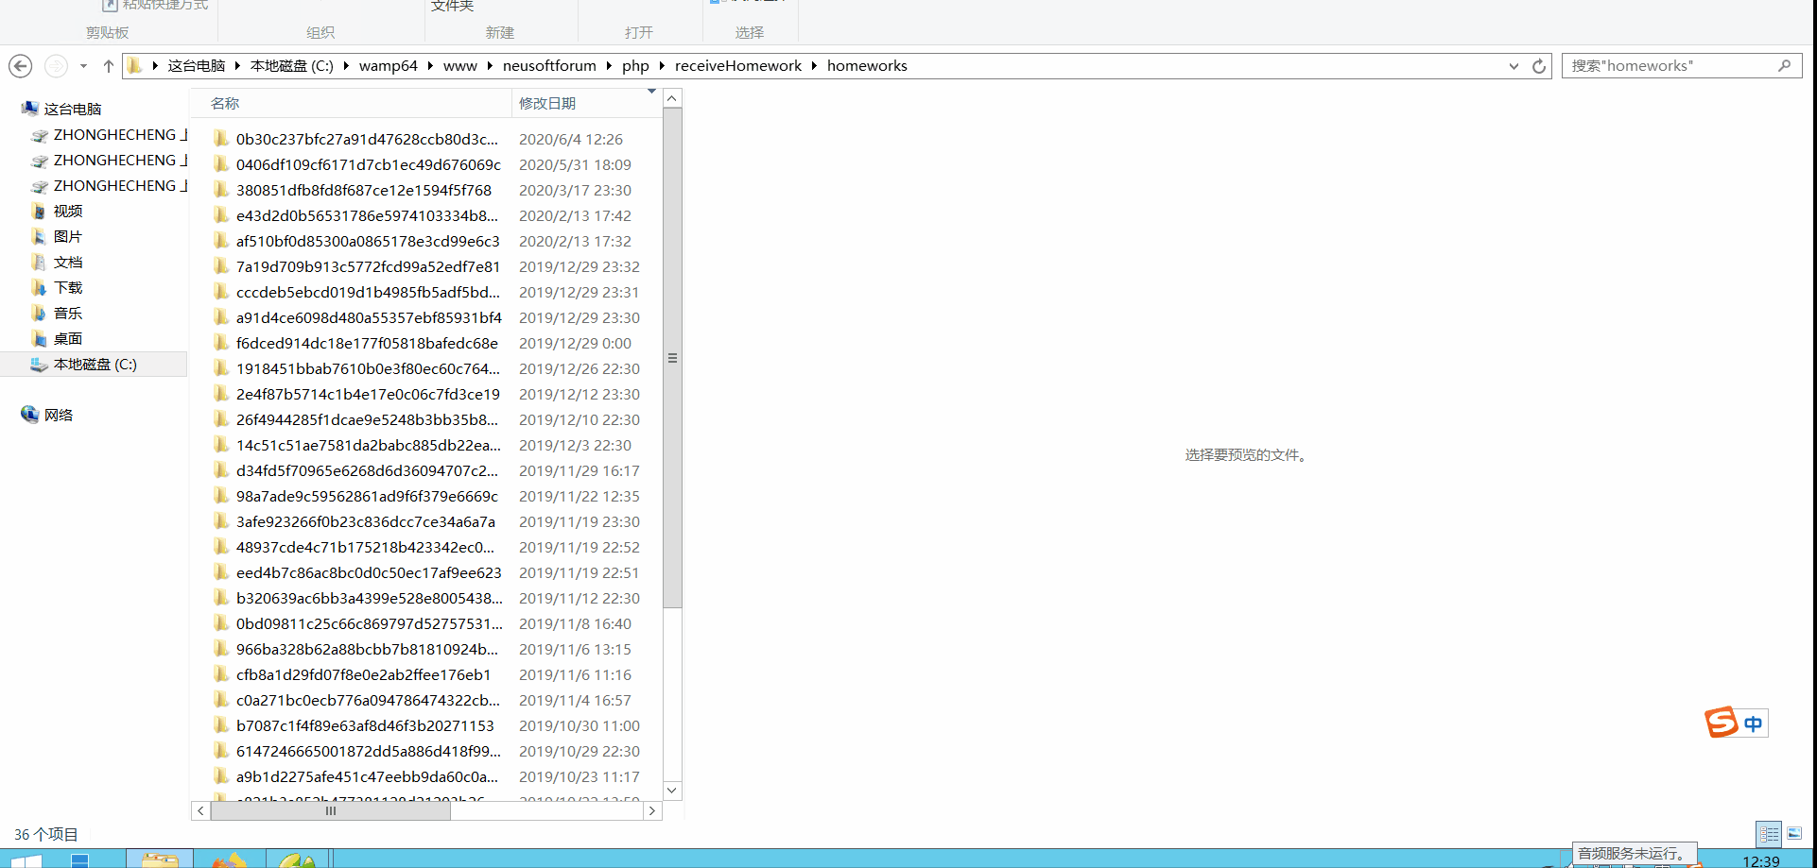Select folder named eed4b7c86ac8bc0d0c50ec17af9ee623
The image size is (1817, 868).
pos(369,572)
